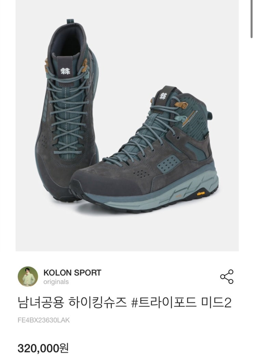Select the 'originals' label under brand name
This screenshot has height=360, width=254.
click(56, 282)
